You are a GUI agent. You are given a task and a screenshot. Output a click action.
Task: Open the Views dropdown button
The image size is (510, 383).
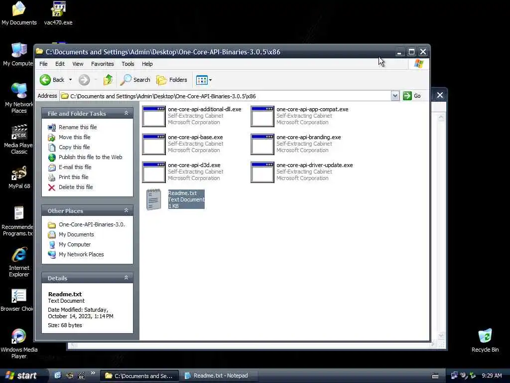(204, 80)
